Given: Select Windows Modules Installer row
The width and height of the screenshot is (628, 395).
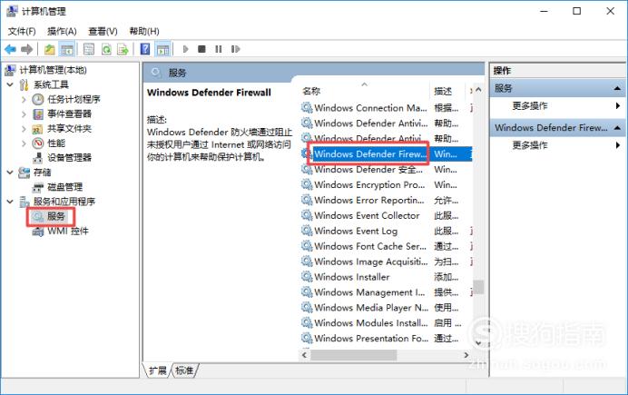Looking at the screenshot, I should pyautogui.click(x=386, y=323).
